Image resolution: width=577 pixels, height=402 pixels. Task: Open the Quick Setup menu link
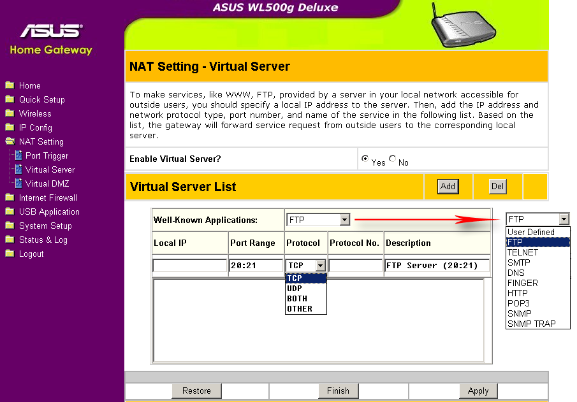[42, 99]
